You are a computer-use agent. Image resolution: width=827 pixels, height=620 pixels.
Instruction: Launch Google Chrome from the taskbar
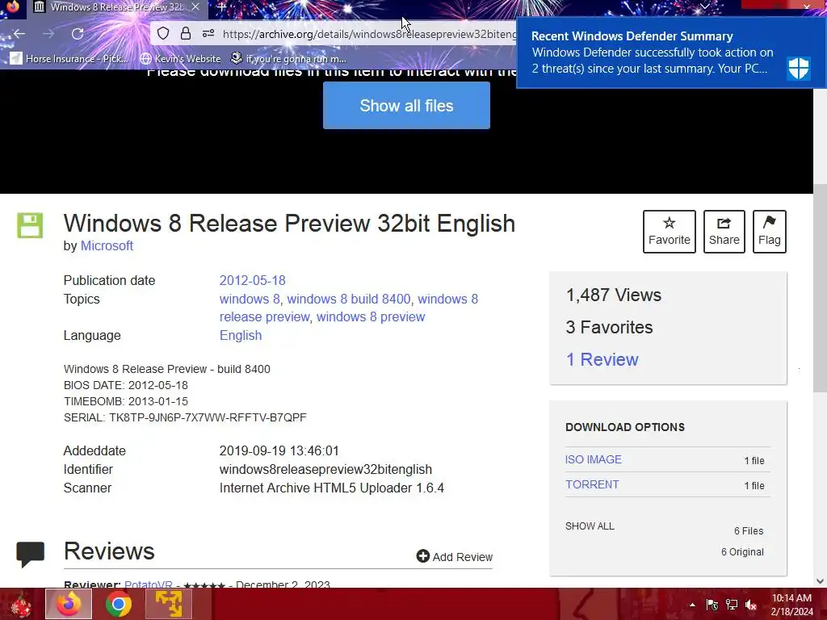(x=118, y=604)
